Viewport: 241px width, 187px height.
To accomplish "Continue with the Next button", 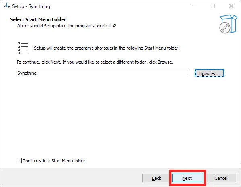I will click(187, 178).
